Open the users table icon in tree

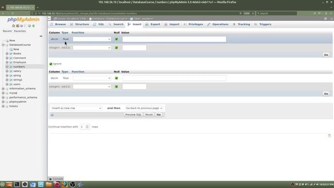coord(11,84)
